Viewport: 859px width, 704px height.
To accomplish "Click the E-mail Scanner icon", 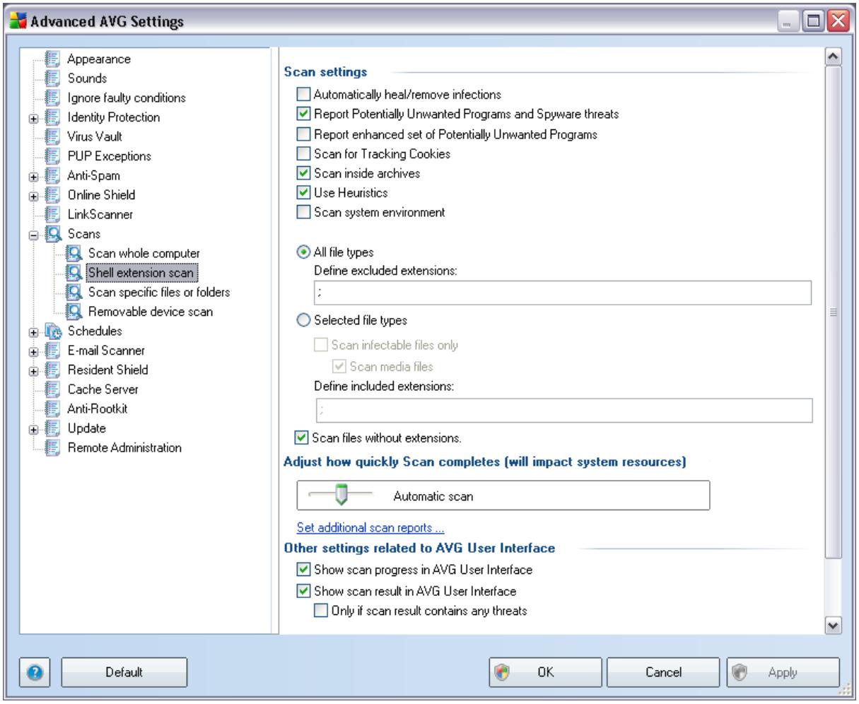I will 53,351.
